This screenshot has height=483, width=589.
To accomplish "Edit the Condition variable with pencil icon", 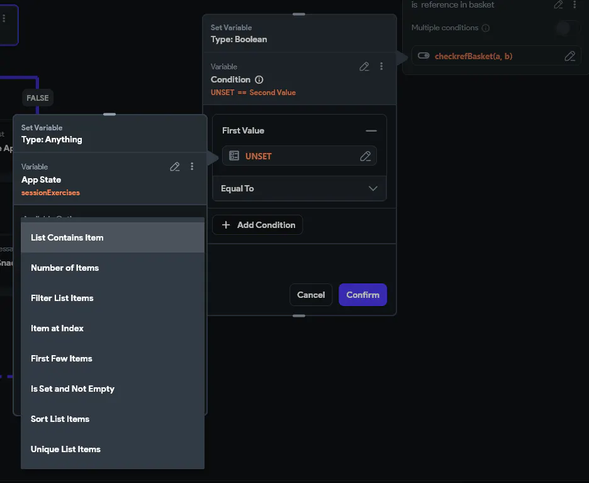I will point(364,67).
